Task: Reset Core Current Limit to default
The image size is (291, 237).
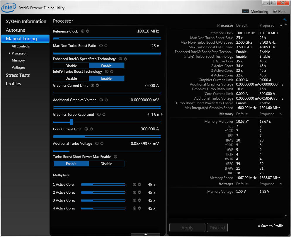Action: pos(91,129)
